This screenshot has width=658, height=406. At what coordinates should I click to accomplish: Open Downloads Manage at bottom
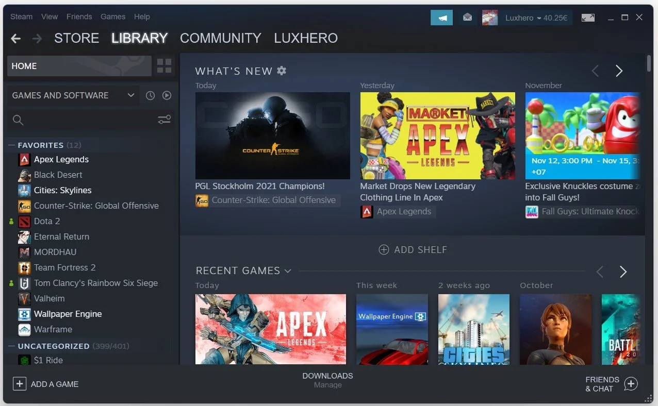327,380
